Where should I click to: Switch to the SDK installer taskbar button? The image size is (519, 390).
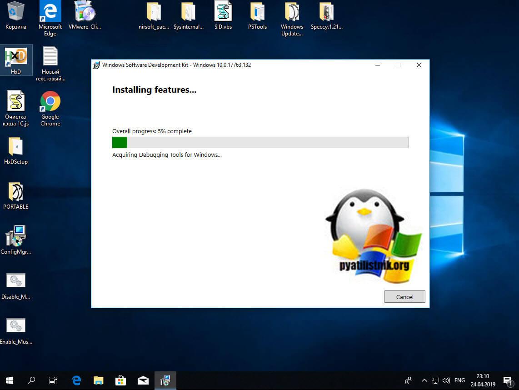pyautogui.click(x=165, y=381)
